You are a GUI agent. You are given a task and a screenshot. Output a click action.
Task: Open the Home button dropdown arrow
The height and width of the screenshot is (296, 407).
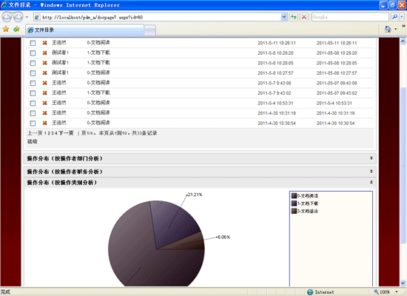pyautogui.click(x=396, y=30)
